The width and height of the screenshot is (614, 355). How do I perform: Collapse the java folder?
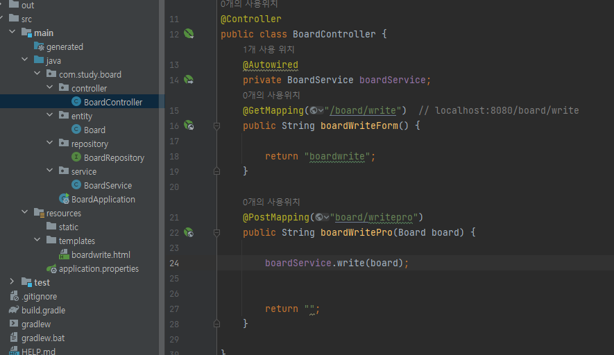25,60
